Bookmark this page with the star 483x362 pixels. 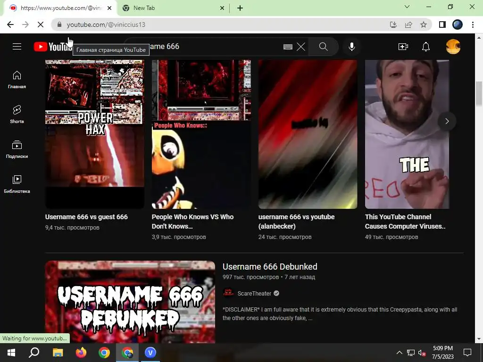tap(424, 25)
